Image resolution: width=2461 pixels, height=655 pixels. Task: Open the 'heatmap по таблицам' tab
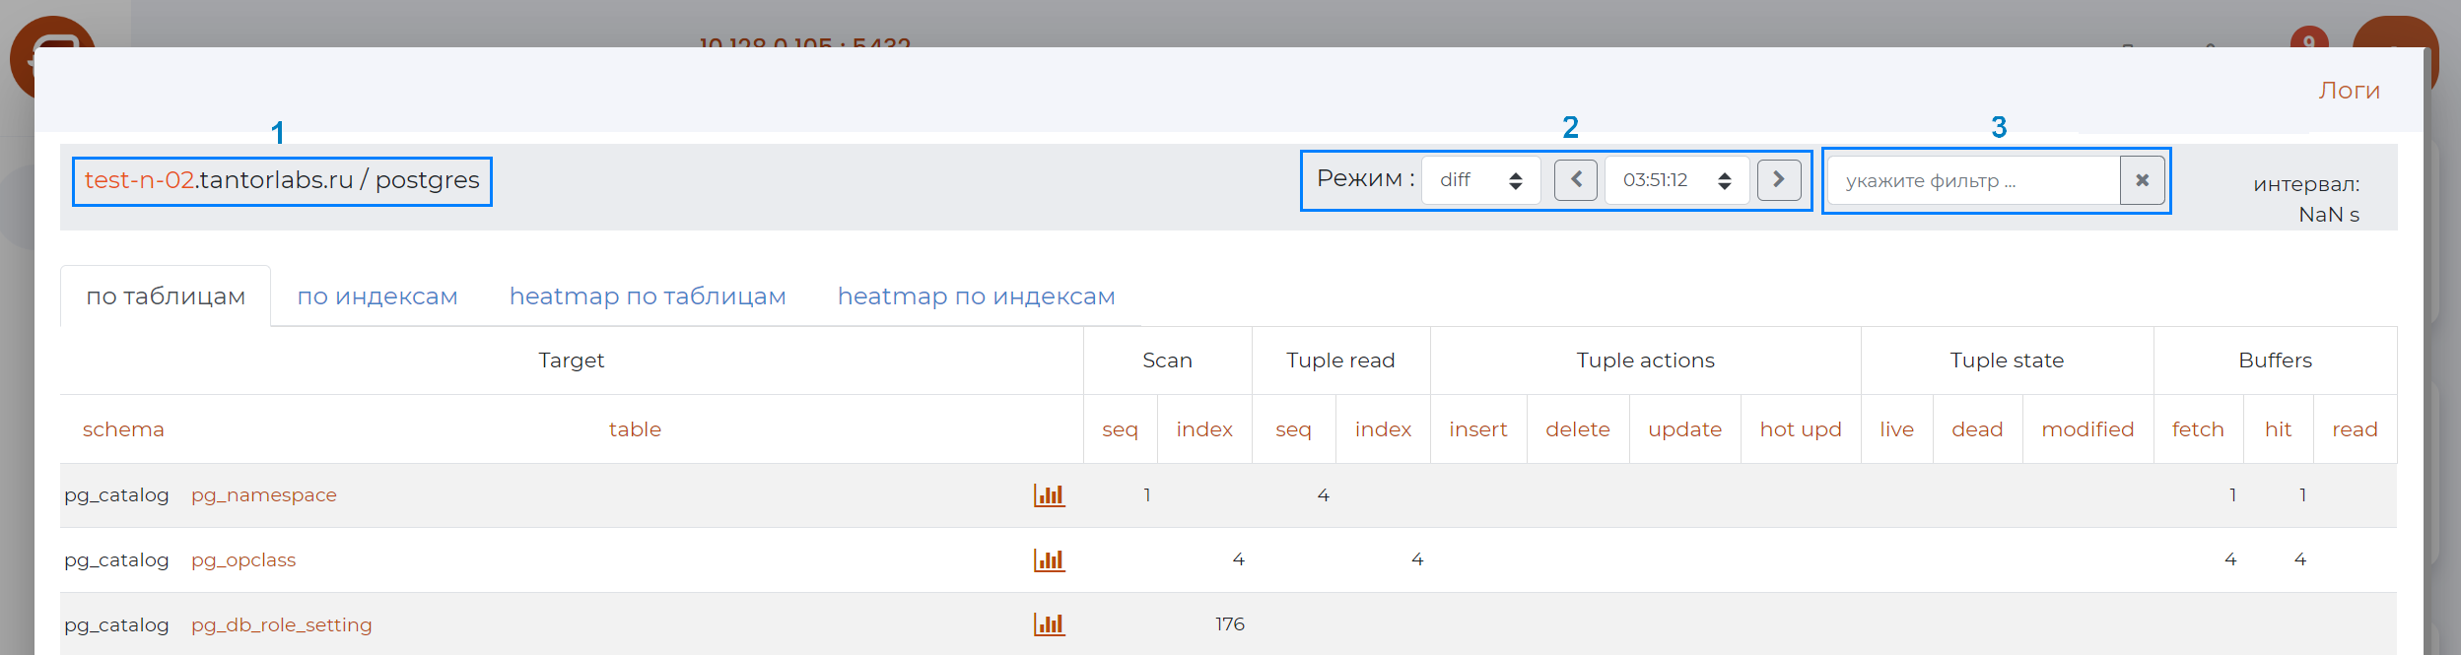pyautogui.click(x=648, y=296)
